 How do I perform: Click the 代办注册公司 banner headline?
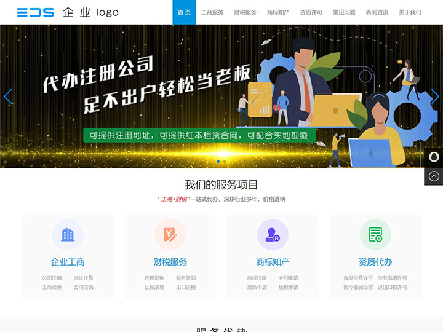point(98,74)
